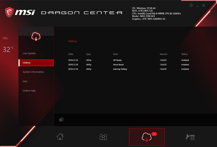The width and height of the screenshot is (217, 147).
Task: Open the wrench tools settings icon
Action: (190, 137)
